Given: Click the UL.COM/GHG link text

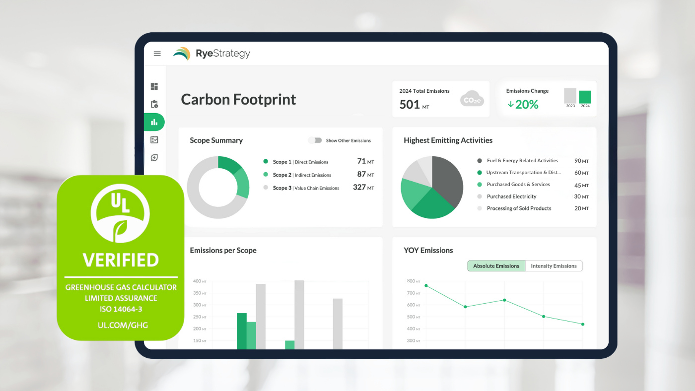Looking at the screenshot, I should (123, 326).
